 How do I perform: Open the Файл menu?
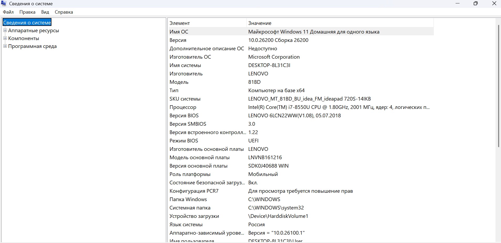coord(8,12)
